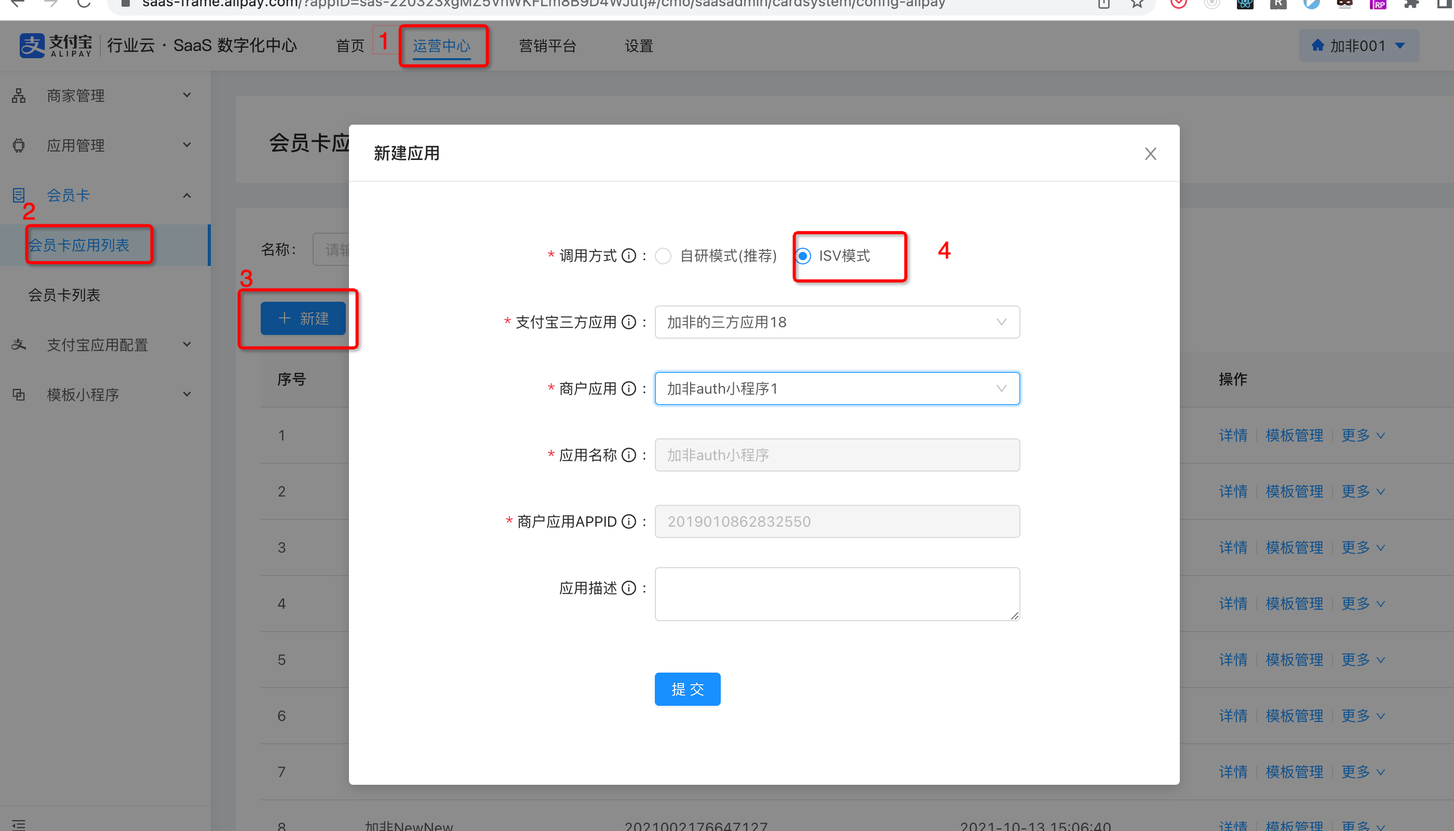
Task: Click the info icon next to 商户应用APPID
Action: 628,521
